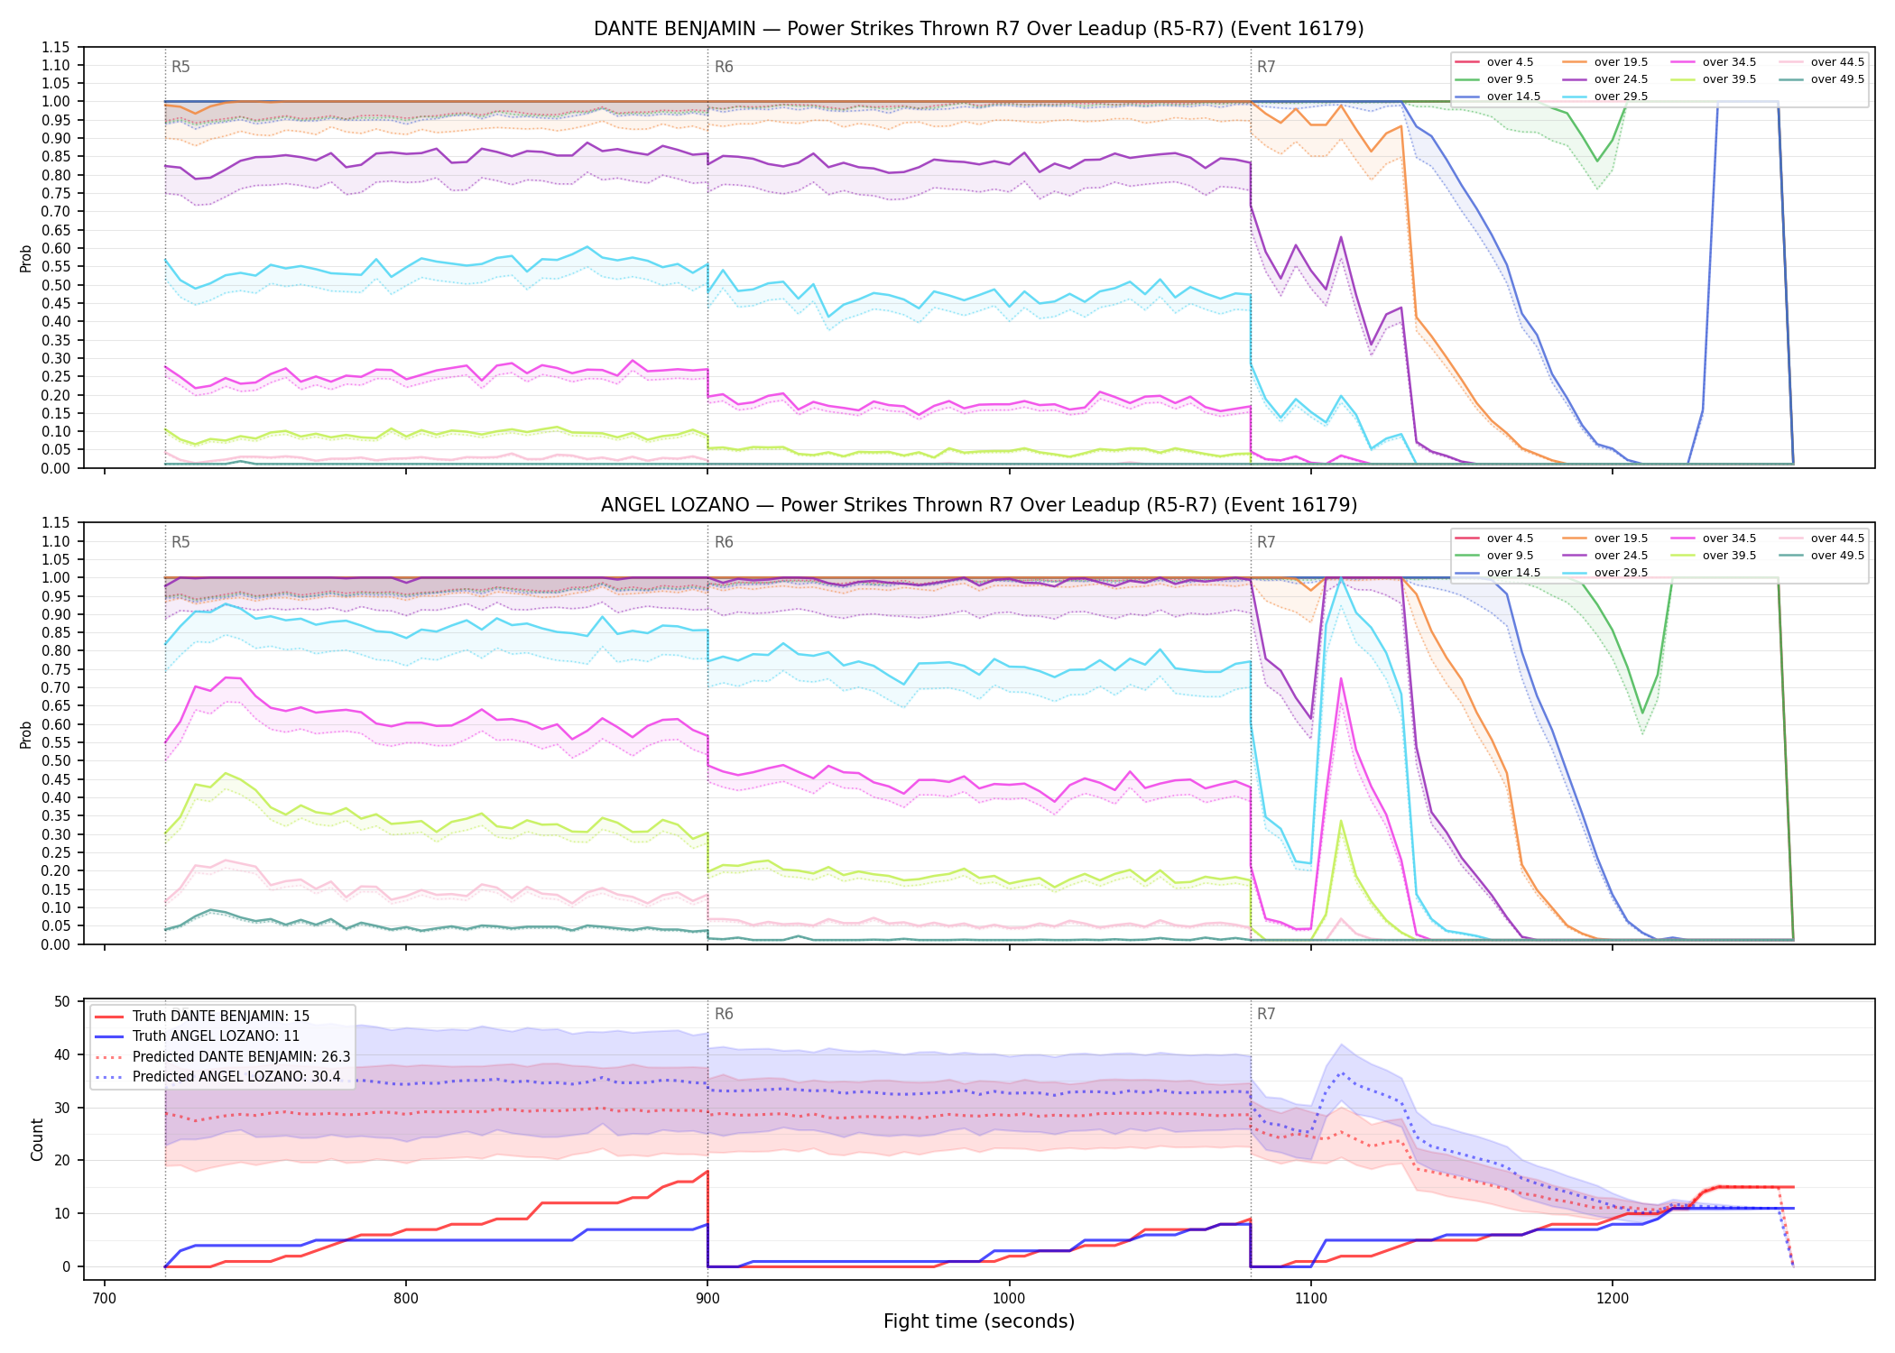The width and height of the screenshot is (1895, 1353).
Task: Click the R6 round label in the Count chart
Action: (x=724, y=1014)
